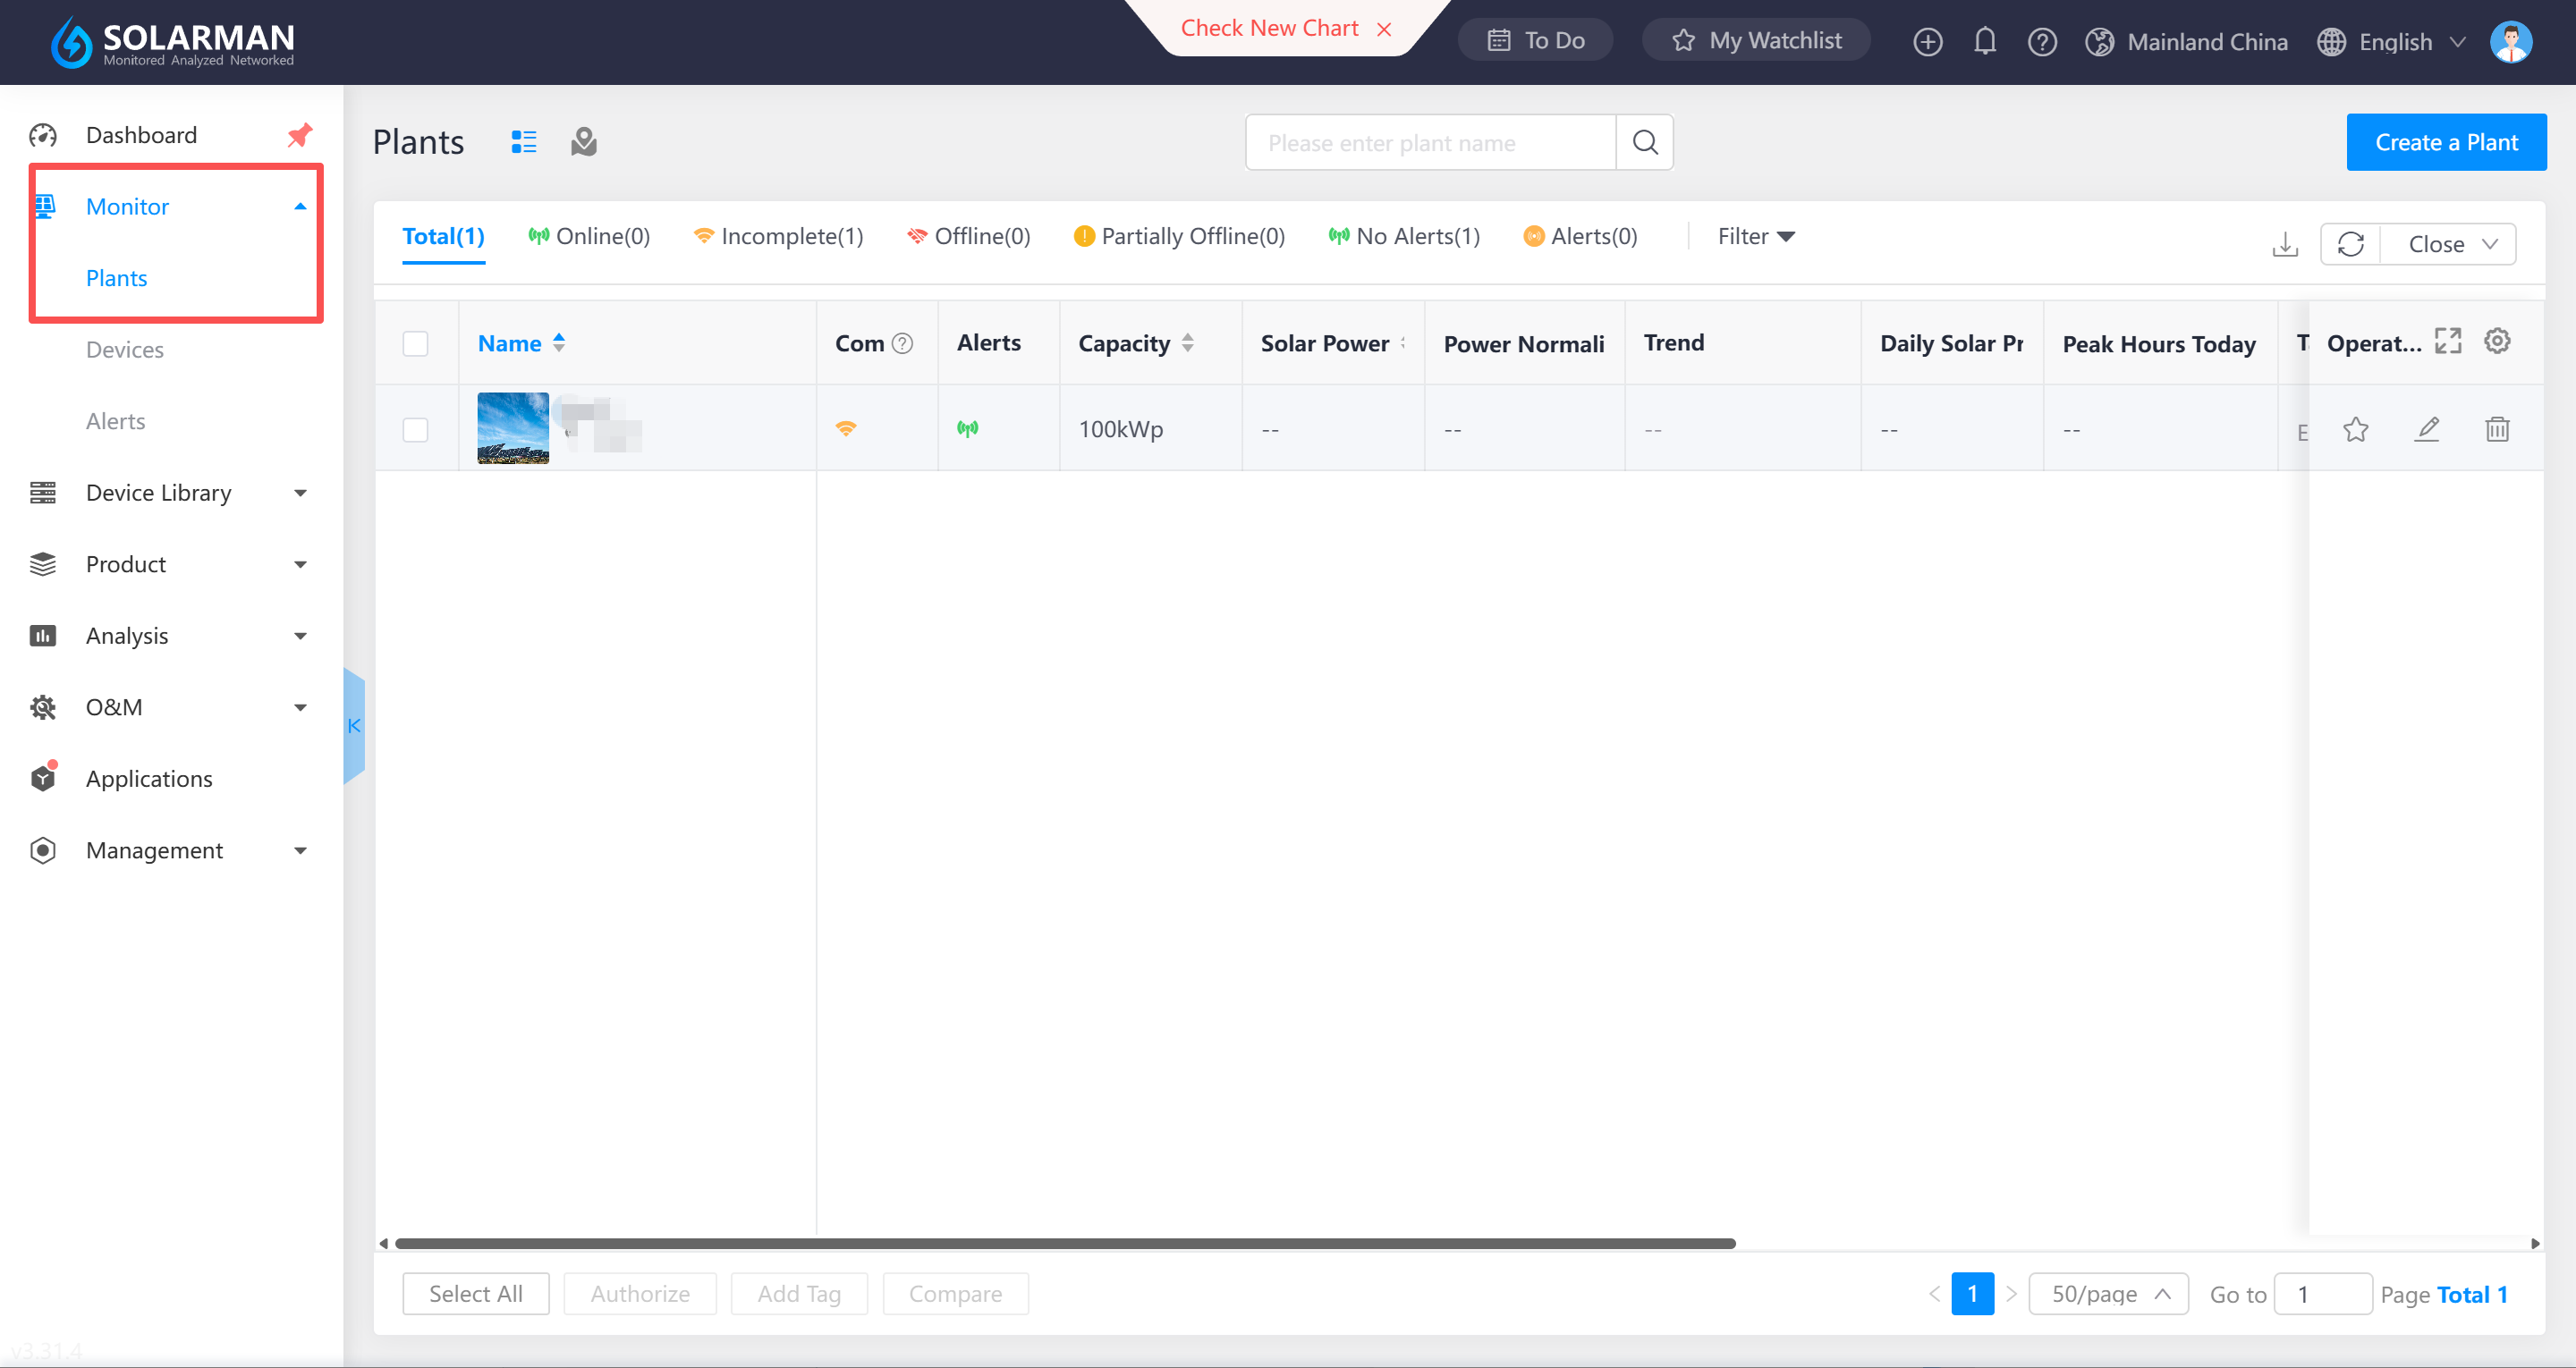This screenshot has width=2576, height=1368.
Task: Click the search magnifier icon
Action: click(x=1645, y=142)
